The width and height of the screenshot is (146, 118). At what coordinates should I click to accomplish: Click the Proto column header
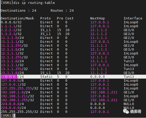(x=46, y=18)
